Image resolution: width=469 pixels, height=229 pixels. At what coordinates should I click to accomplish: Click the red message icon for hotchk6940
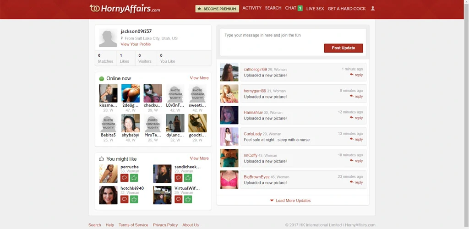coord(125,199)
